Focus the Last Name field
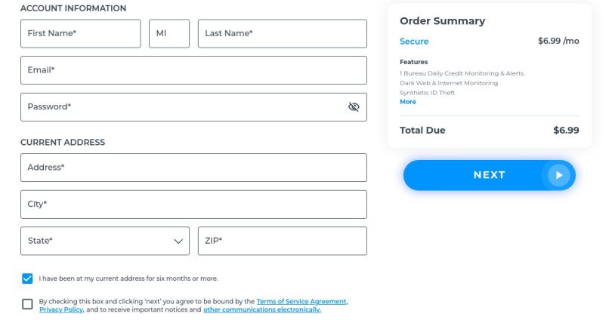 (x=282, y=34)
